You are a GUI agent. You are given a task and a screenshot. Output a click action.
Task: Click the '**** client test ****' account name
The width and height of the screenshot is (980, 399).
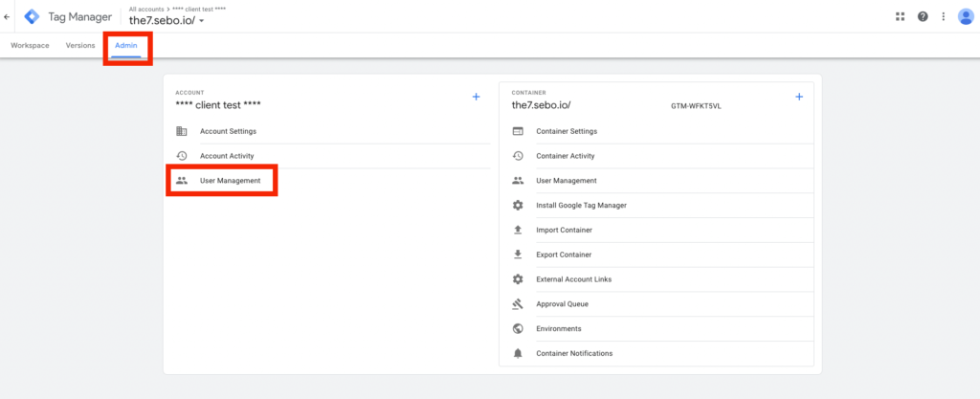tap(218, 105)
